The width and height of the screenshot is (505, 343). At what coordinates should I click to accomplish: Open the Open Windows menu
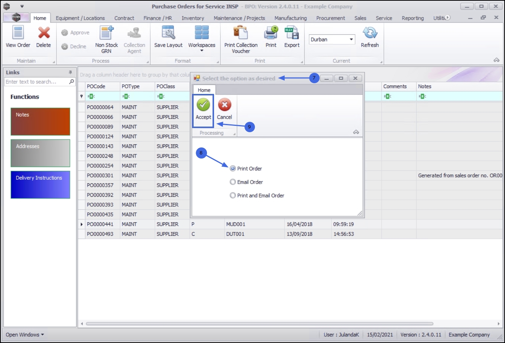click(25, 334)
